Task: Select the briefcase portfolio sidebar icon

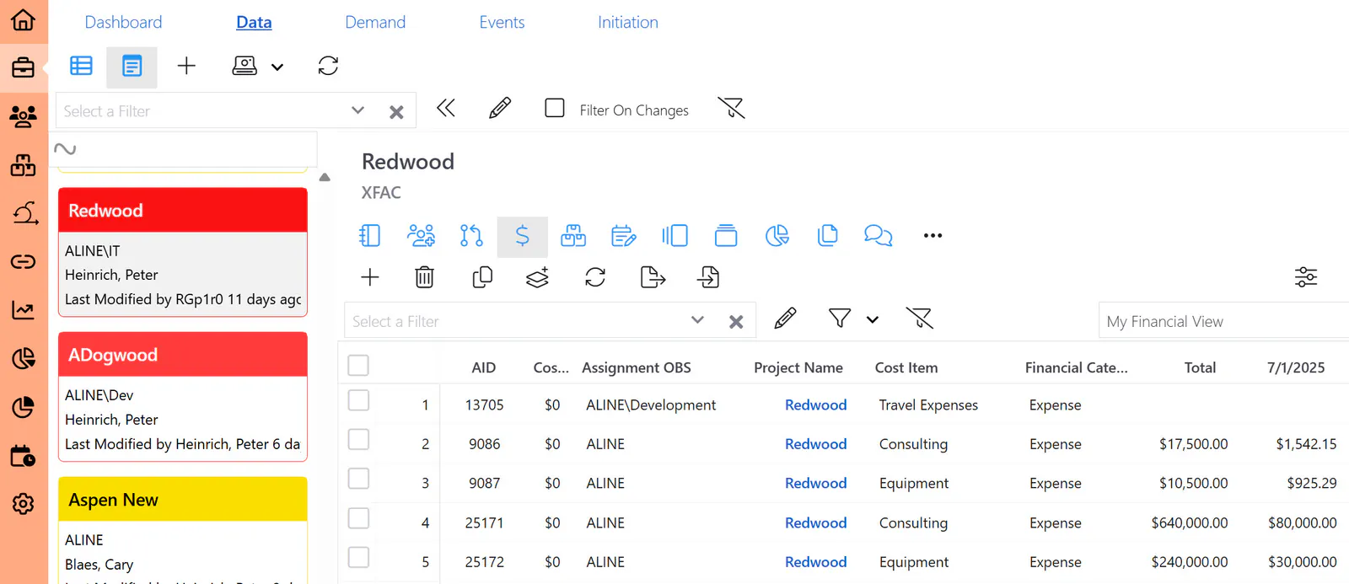Action: tap(24, 67)
